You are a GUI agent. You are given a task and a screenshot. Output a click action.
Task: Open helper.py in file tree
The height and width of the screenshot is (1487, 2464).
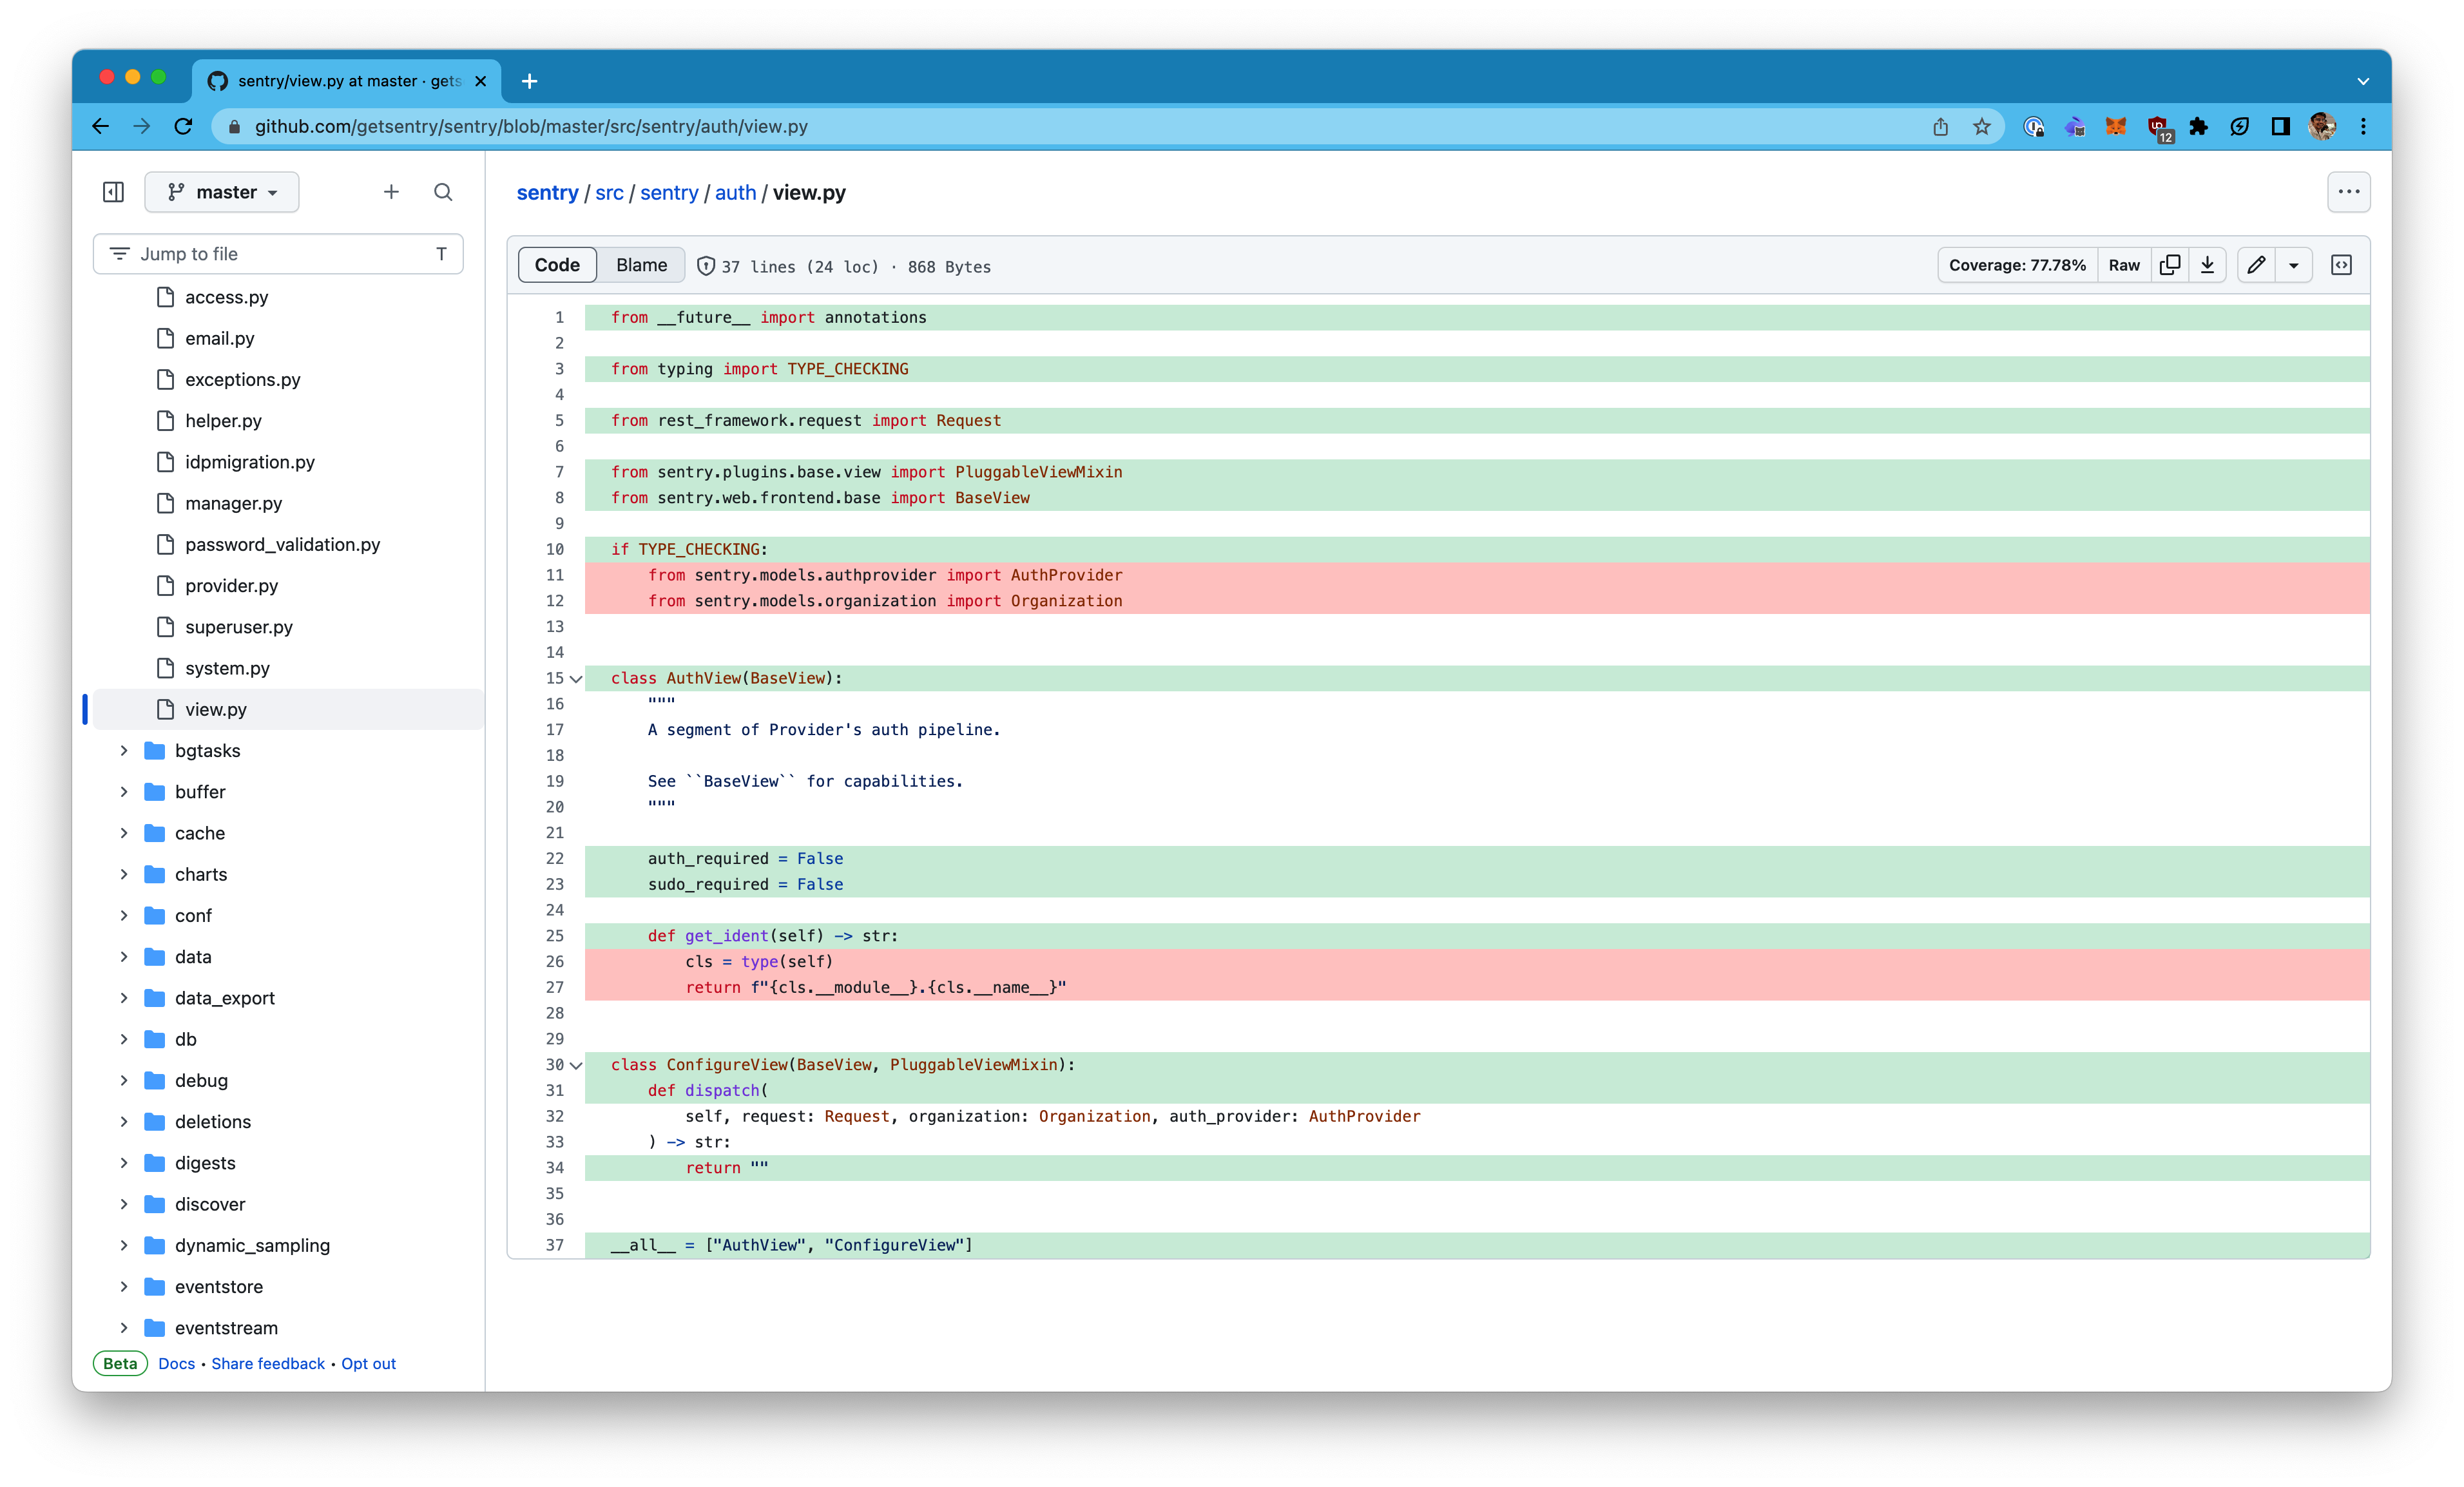(x=223, y=421)
